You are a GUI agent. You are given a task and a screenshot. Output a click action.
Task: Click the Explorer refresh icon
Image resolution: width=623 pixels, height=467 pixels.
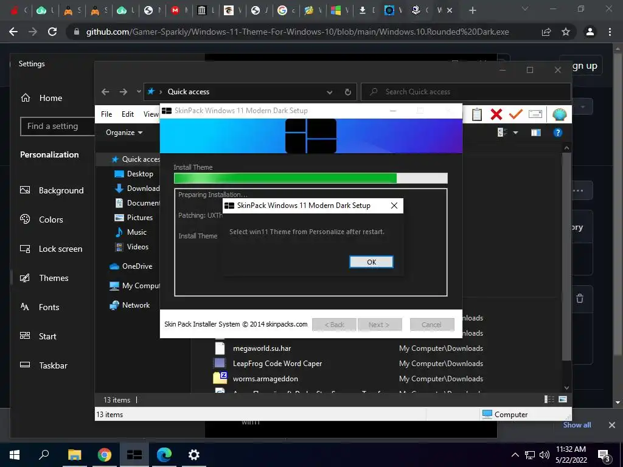tap(347, 92)
